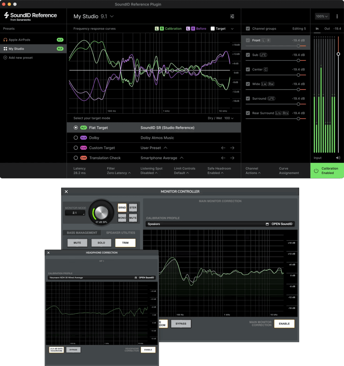The height and width of the screenshot is (366, 344).
Task: Click the headphone icon for Apple AirPods
Action: coord(5,40)
